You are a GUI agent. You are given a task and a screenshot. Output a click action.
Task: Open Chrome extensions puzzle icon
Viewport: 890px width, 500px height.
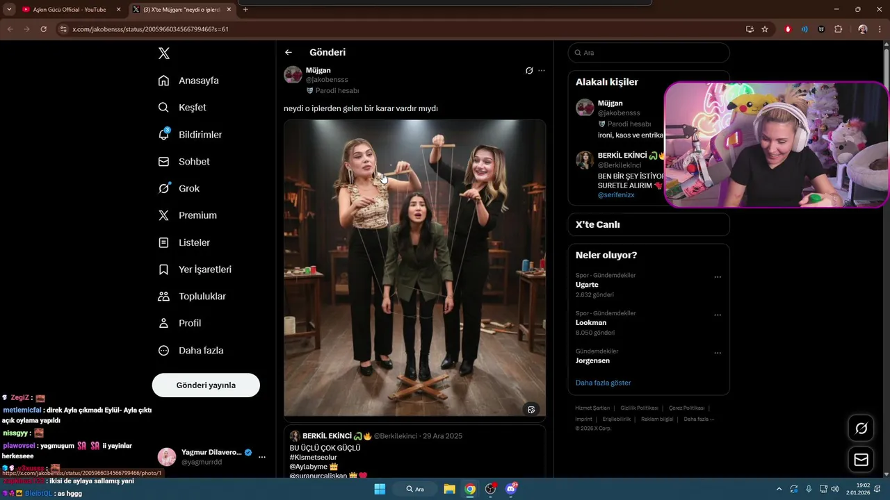838,29
